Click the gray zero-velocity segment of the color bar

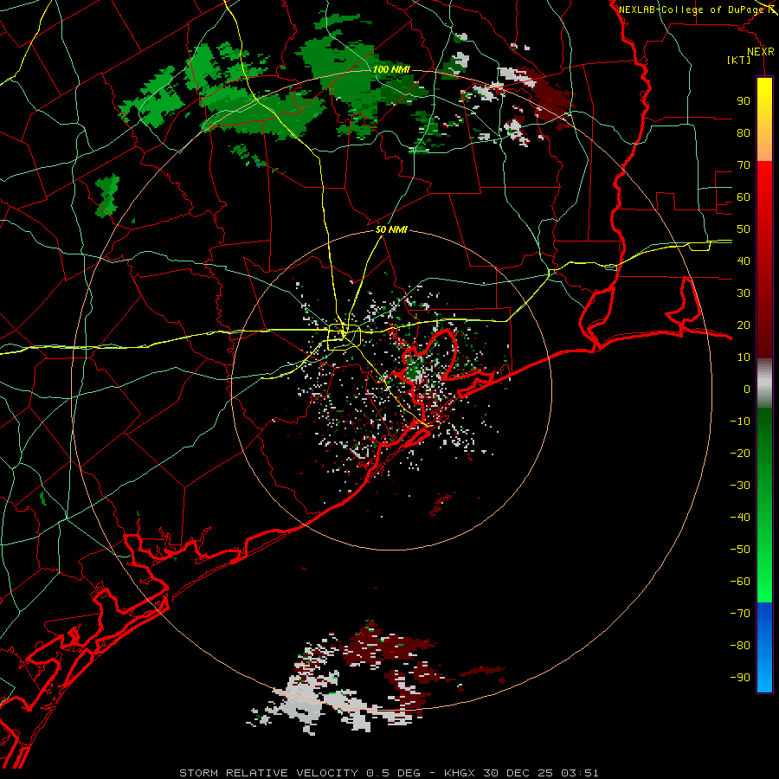[x=764, y=383]
